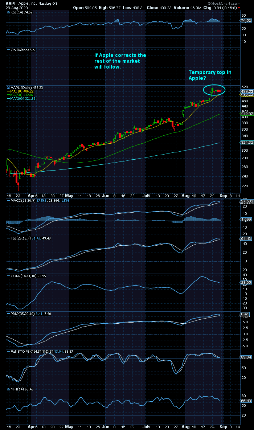This screenshot has height=430, width=254.
Task: Click the 27.563 MACD tag on right axis
Action: click(x=247, y=201)
